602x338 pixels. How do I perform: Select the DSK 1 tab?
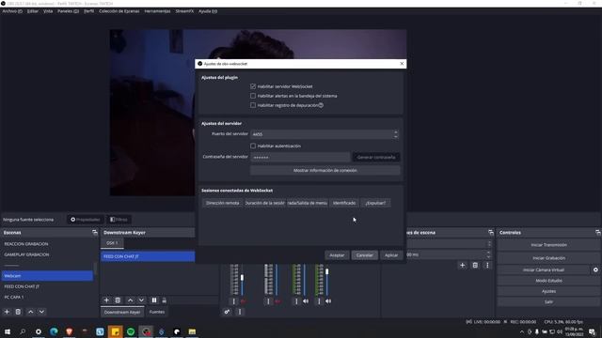pos(112,243)
